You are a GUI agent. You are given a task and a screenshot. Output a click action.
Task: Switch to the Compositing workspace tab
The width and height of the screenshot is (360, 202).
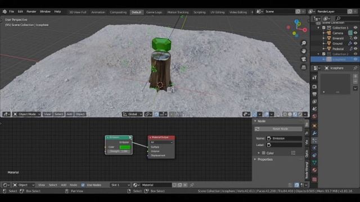pos(118,12)
